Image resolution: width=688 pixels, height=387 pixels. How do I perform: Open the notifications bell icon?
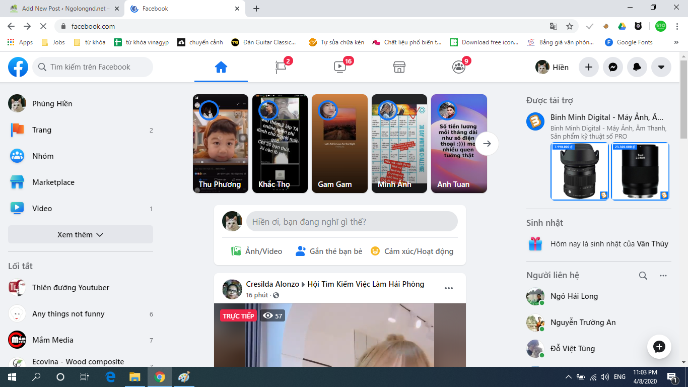pyautogui.click(x=637, y=67)
